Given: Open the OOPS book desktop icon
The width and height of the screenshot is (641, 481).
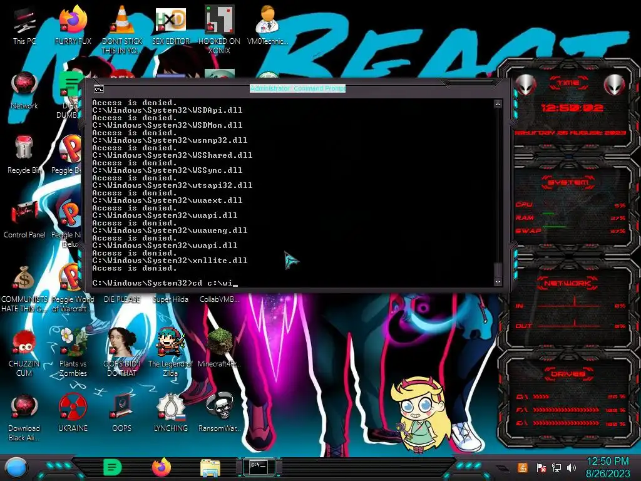Looking at the screenshot, I should [122, 413].
